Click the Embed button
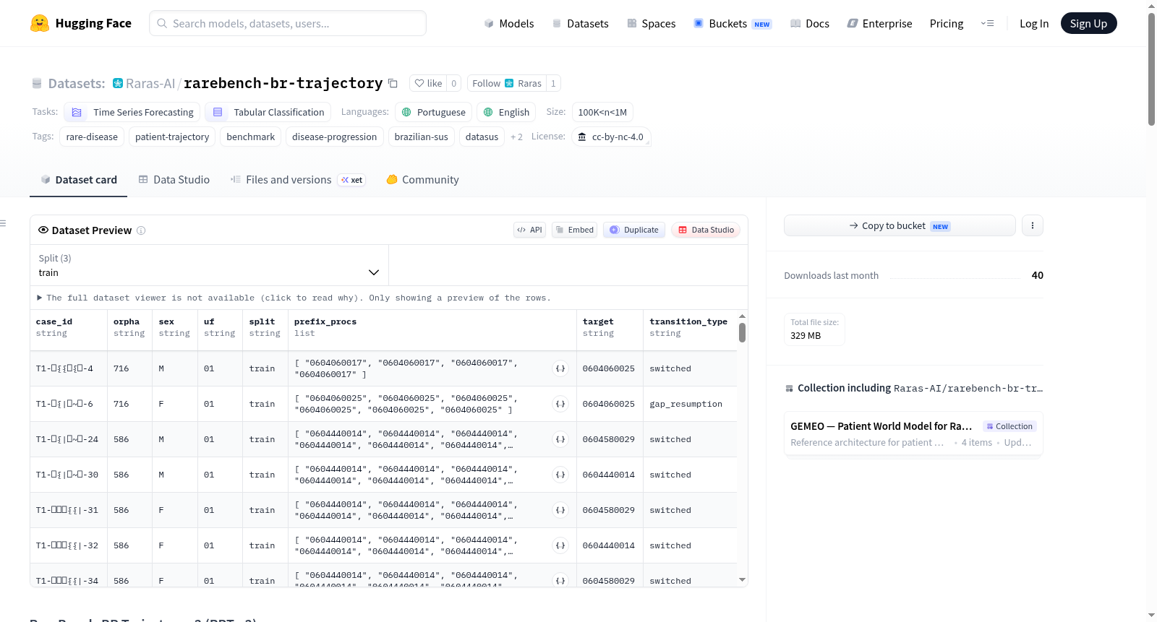Viewport: 1157px width, 622px height. point(574,230)
